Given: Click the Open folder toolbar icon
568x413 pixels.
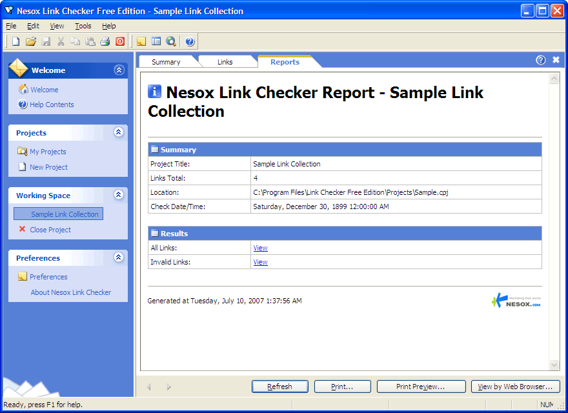Looking at the screenshot, I should 31,41.
